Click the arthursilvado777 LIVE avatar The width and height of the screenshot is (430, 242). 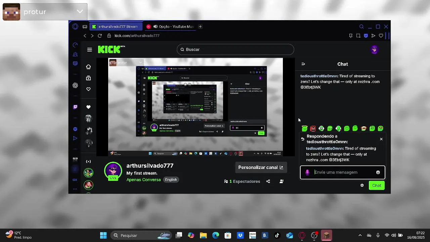pos(113,171)
